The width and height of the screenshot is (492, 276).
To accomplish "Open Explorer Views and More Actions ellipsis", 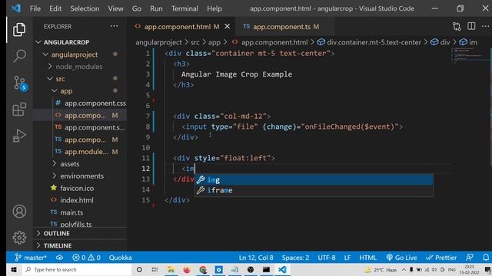I will coord(115,26).
